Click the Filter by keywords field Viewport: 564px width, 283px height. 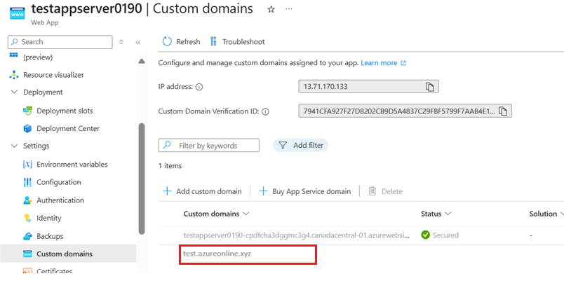tap(208, 146)
